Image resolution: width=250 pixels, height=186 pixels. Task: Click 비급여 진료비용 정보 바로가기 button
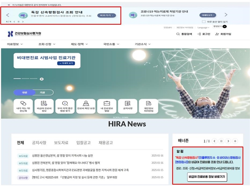click(207, 177)
